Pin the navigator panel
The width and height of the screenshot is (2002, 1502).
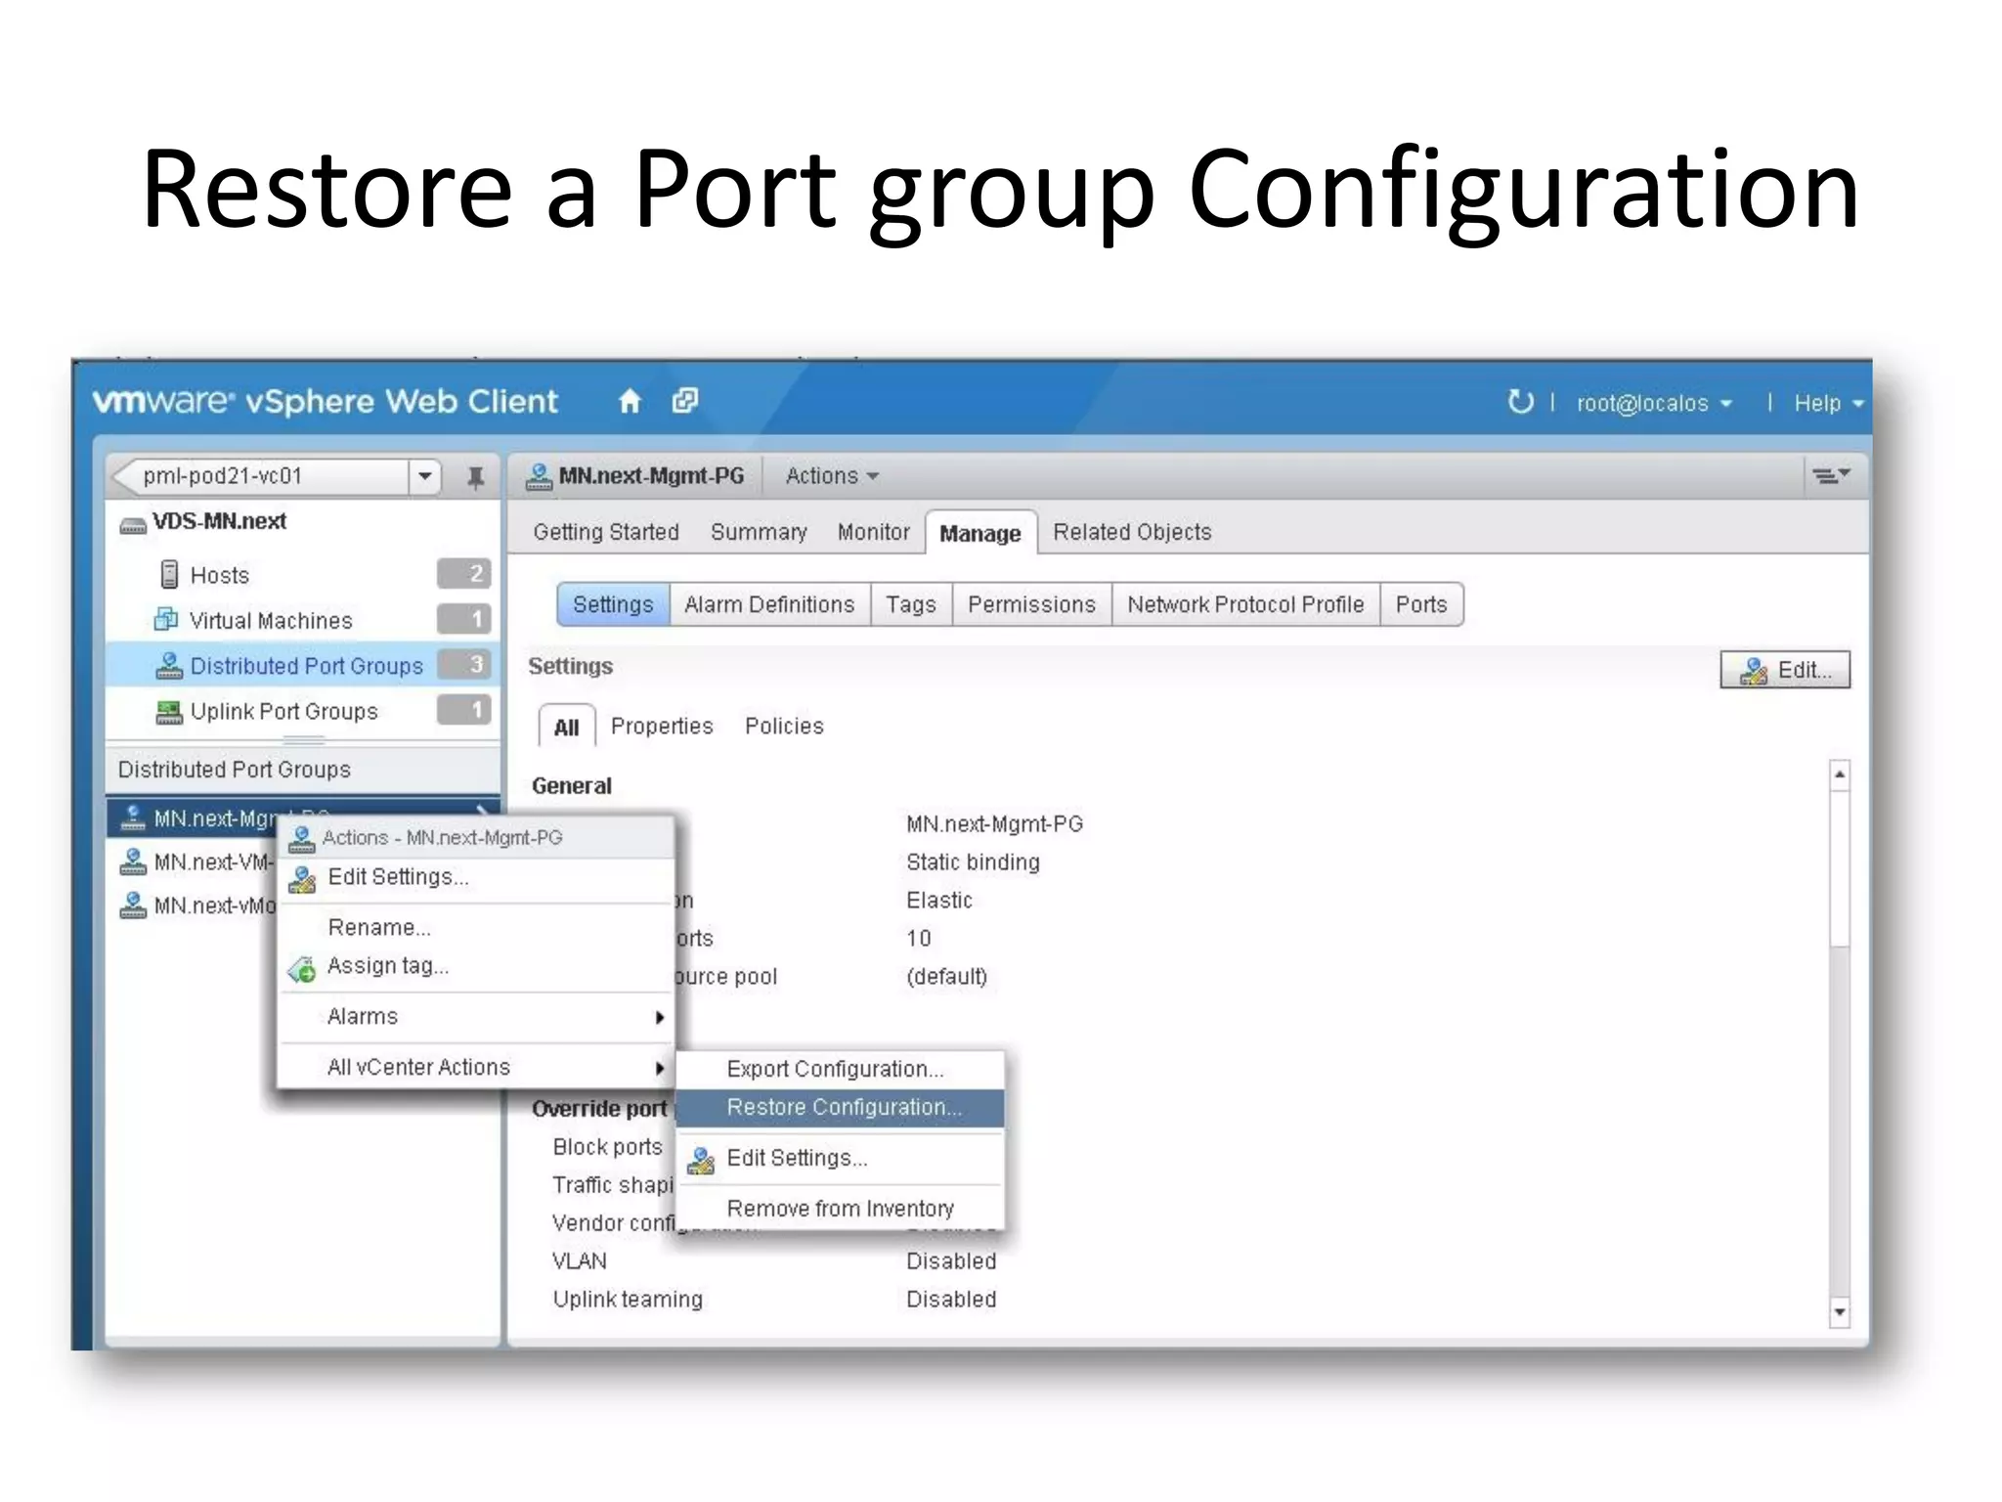pyautogui.click(x=475, y=477)
